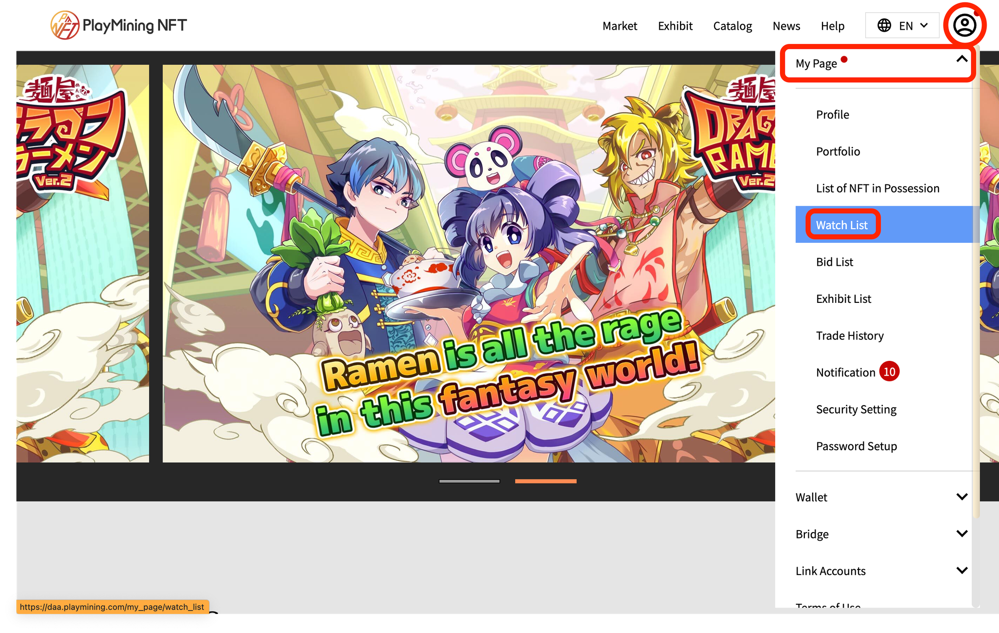The image size is (999, 633).
Task: Click the globe language icon
Action: point(884,25)
